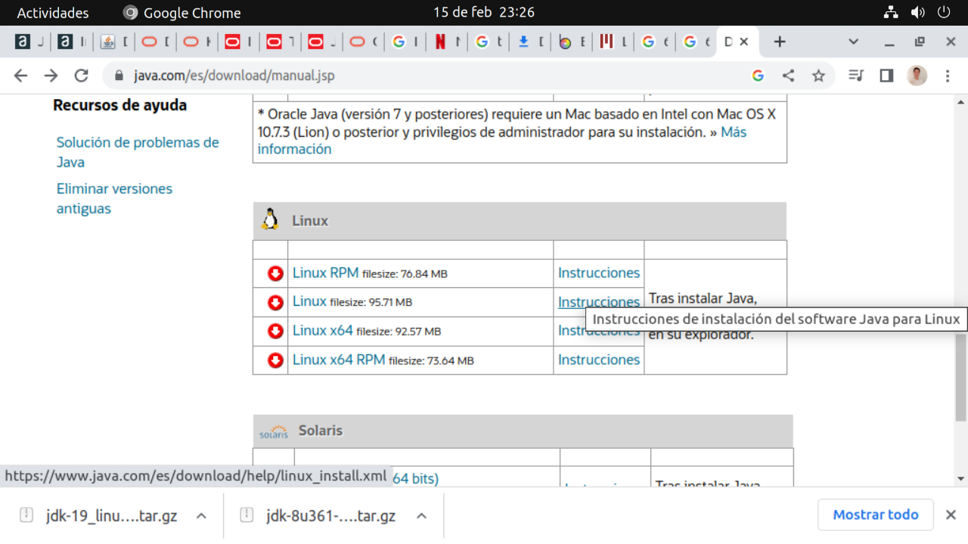968x544 pixels.
Task: Open the Actividades overview
Action: point(53,13)
